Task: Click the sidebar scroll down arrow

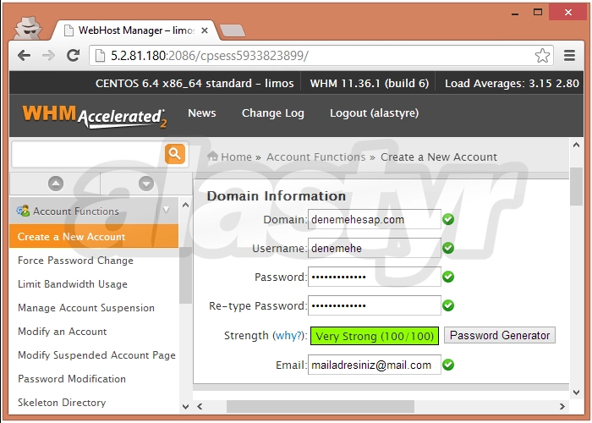Action: [x=185, y=407]
